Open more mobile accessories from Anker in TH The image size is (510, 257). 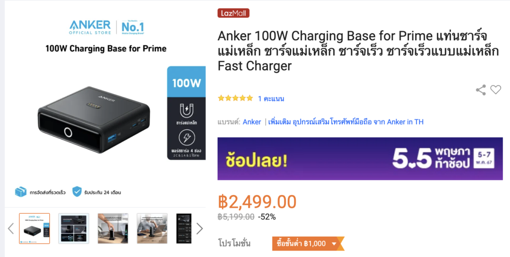pyautogui.click(x=346, y=122)
